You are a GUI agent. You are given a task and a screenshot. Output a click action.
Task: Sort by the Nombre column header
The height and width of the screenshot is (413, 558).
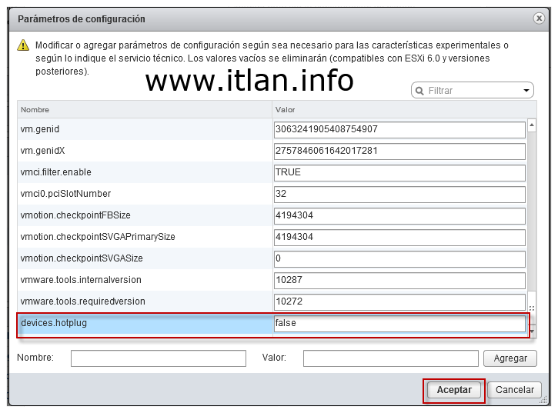point(144,110)
